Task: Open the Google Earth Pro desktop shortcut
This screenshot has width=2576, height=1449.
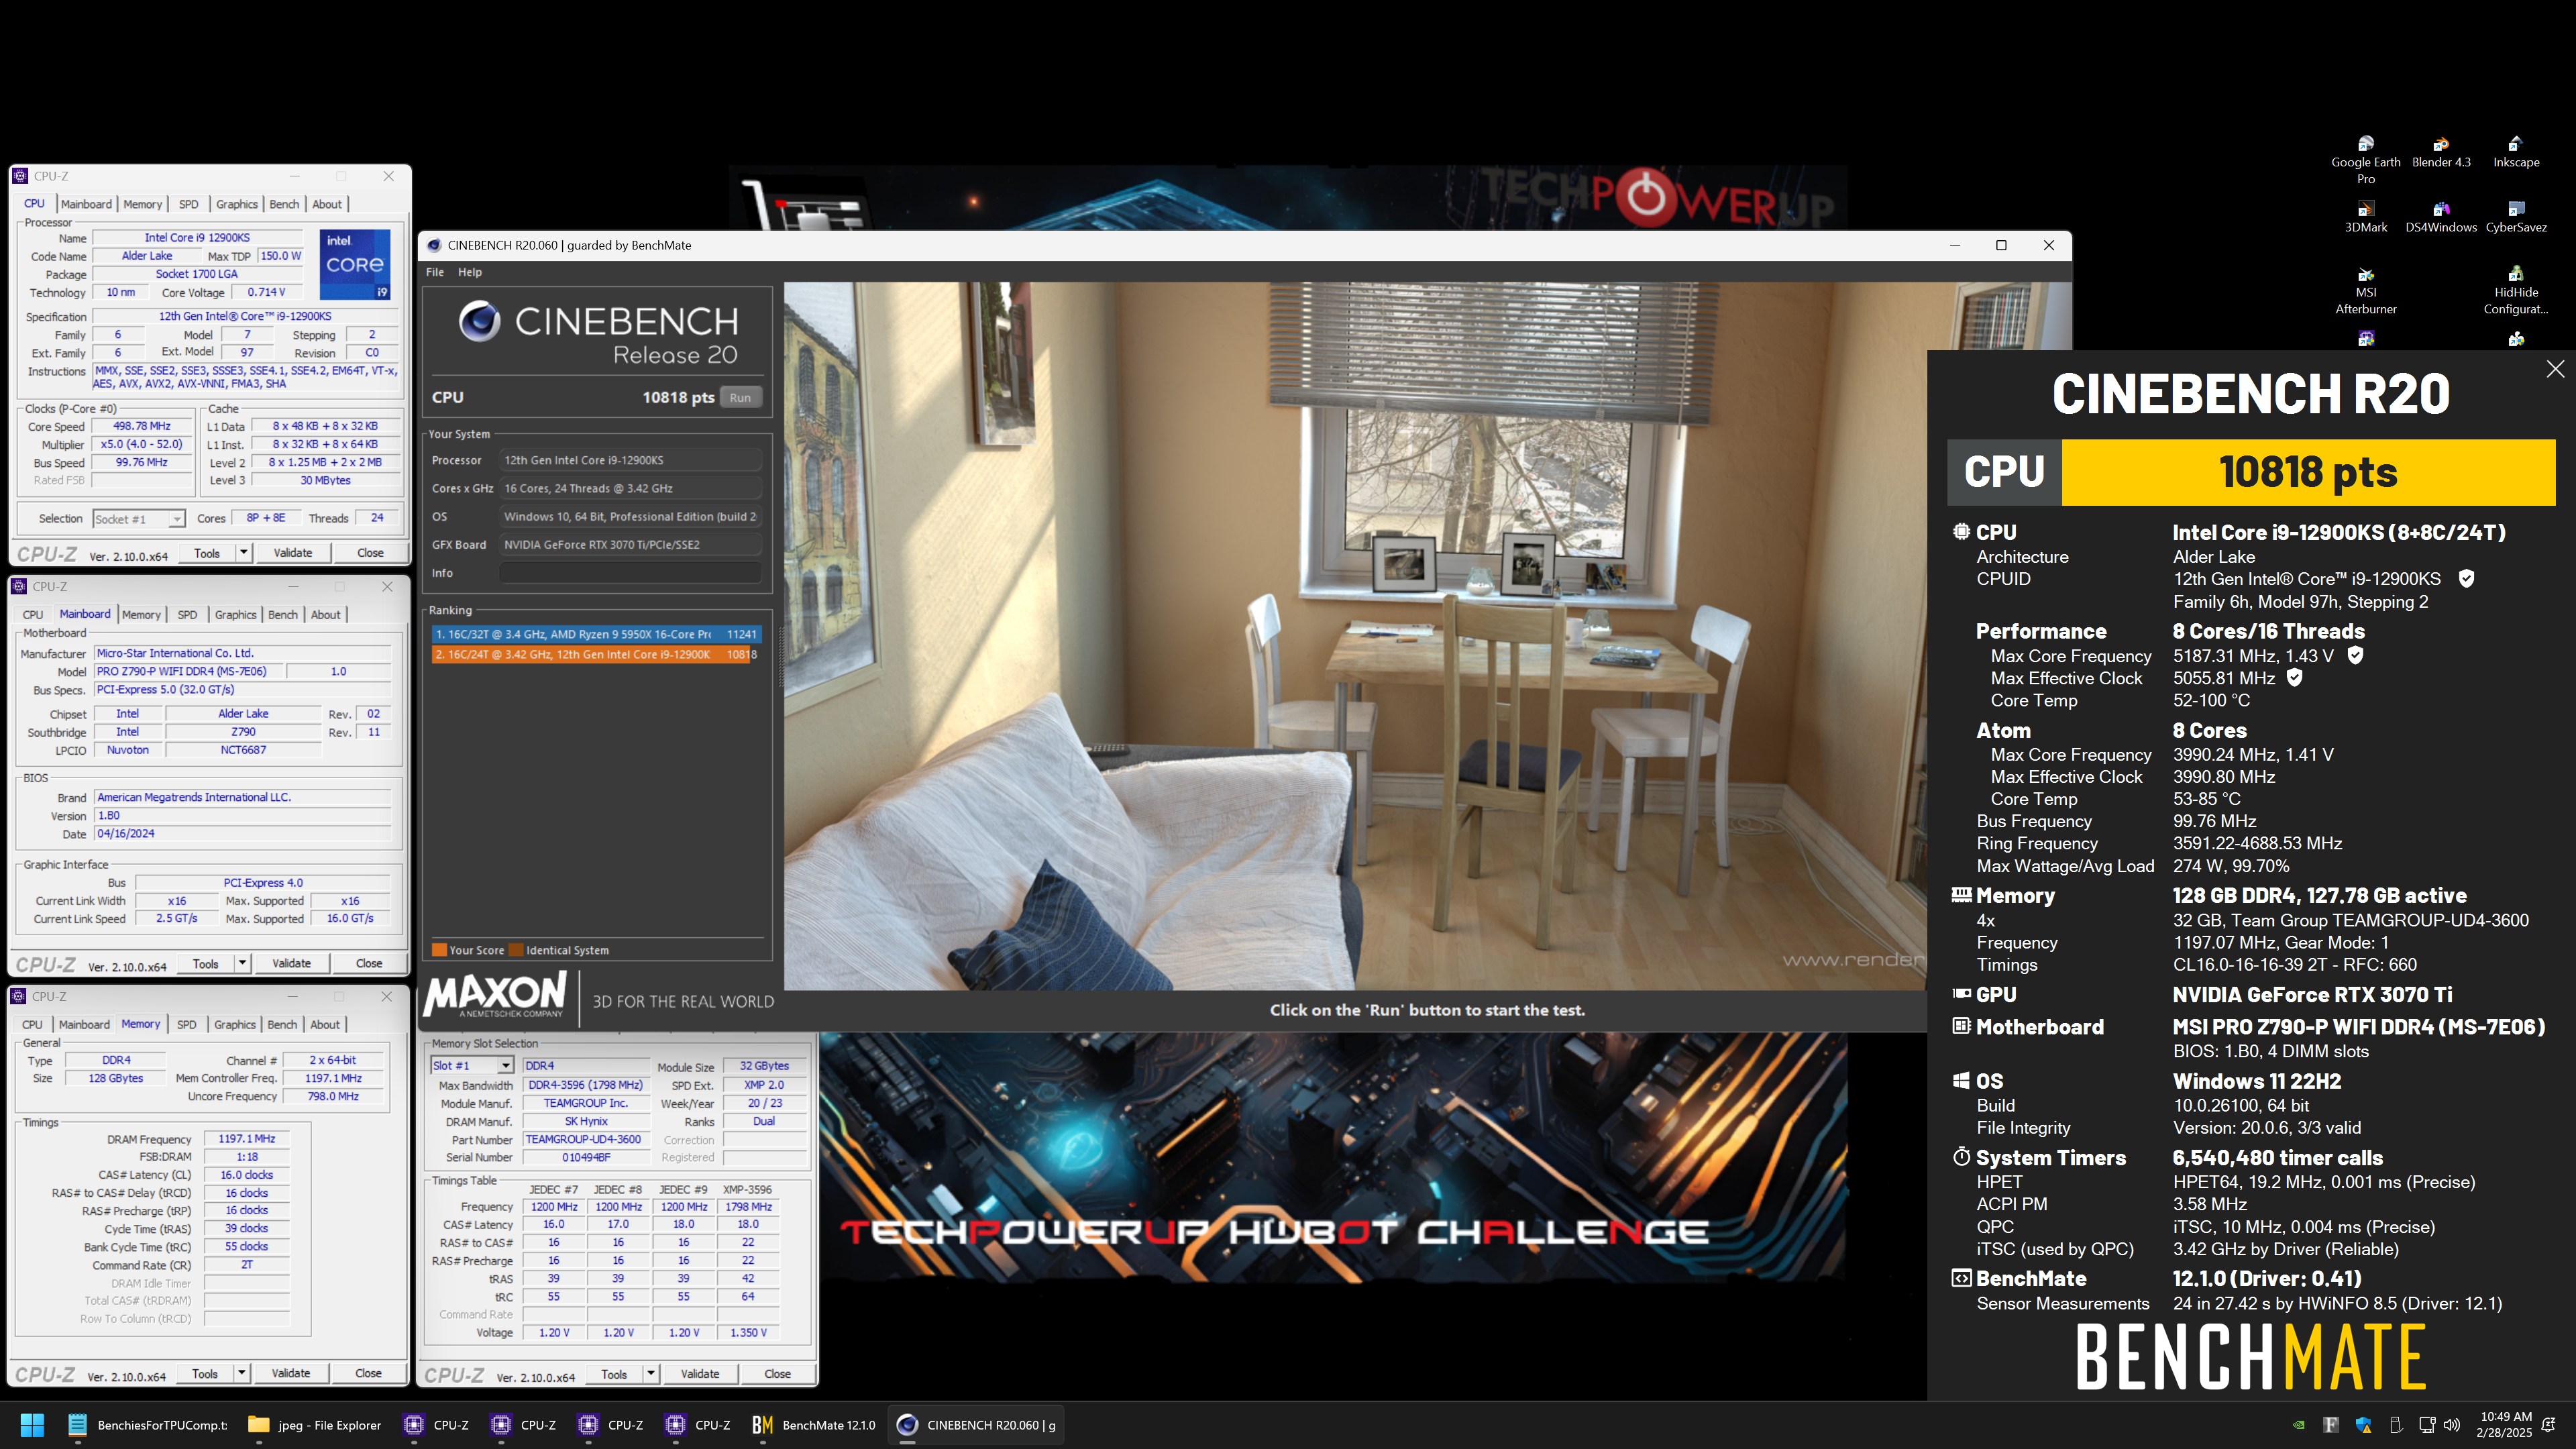Action: (2365, 160)
